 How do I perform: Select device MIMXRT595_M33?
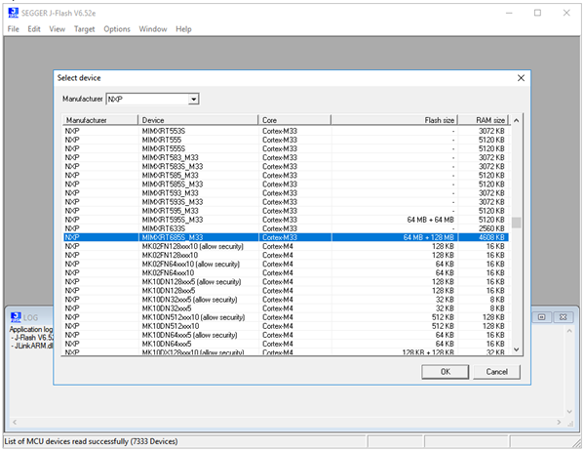coord(286,211)
